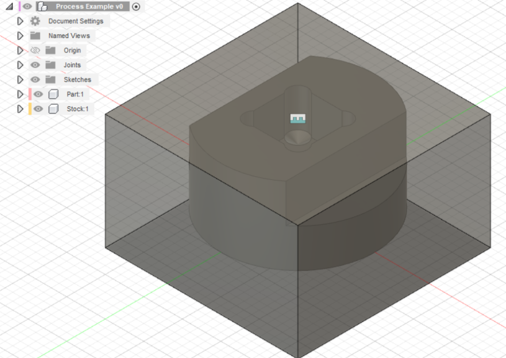506x358 pixels.
Task: Click the Origin folder icon
Action: click(50, 50)
